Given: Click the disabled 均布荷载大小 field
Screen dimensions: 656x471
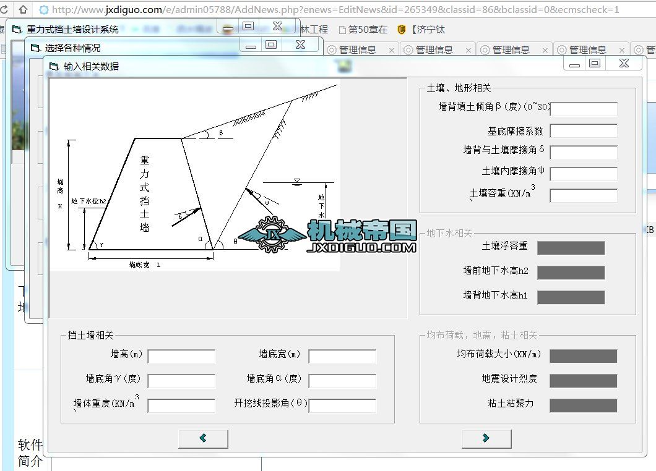Looking at the screenshot, I should click(583, 356).
